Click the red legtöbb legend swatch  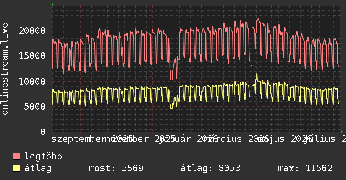click(x=16, y=156)
